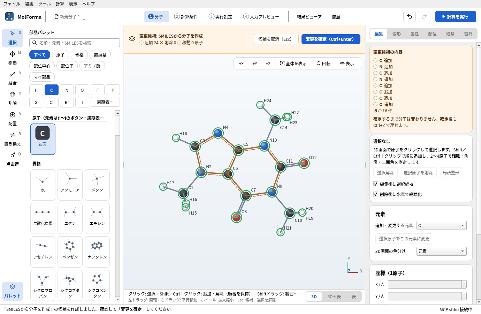This screenshot has height=314, width=481.
Task: Switch to the 変形 tab
Action: tap(397, 34)
